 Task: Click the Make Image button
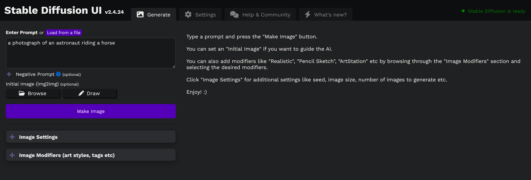point(91,111)
